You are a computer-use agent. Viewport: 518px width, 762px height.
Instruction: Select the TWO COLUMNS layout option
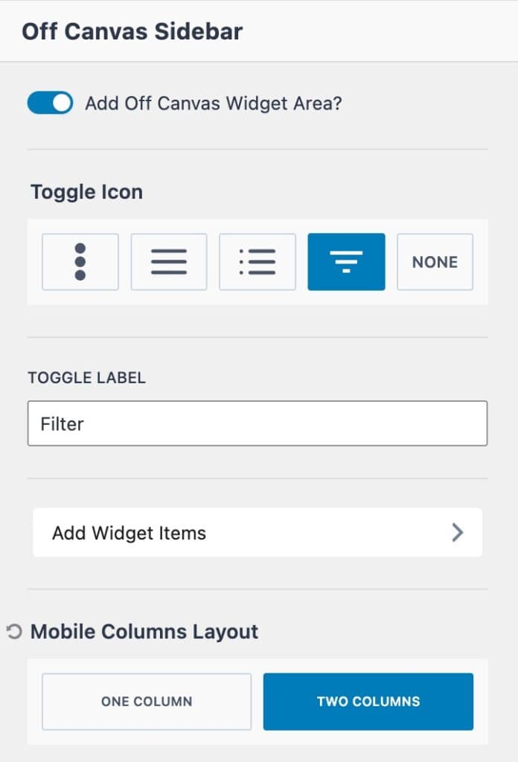click(x=368, y=702)
